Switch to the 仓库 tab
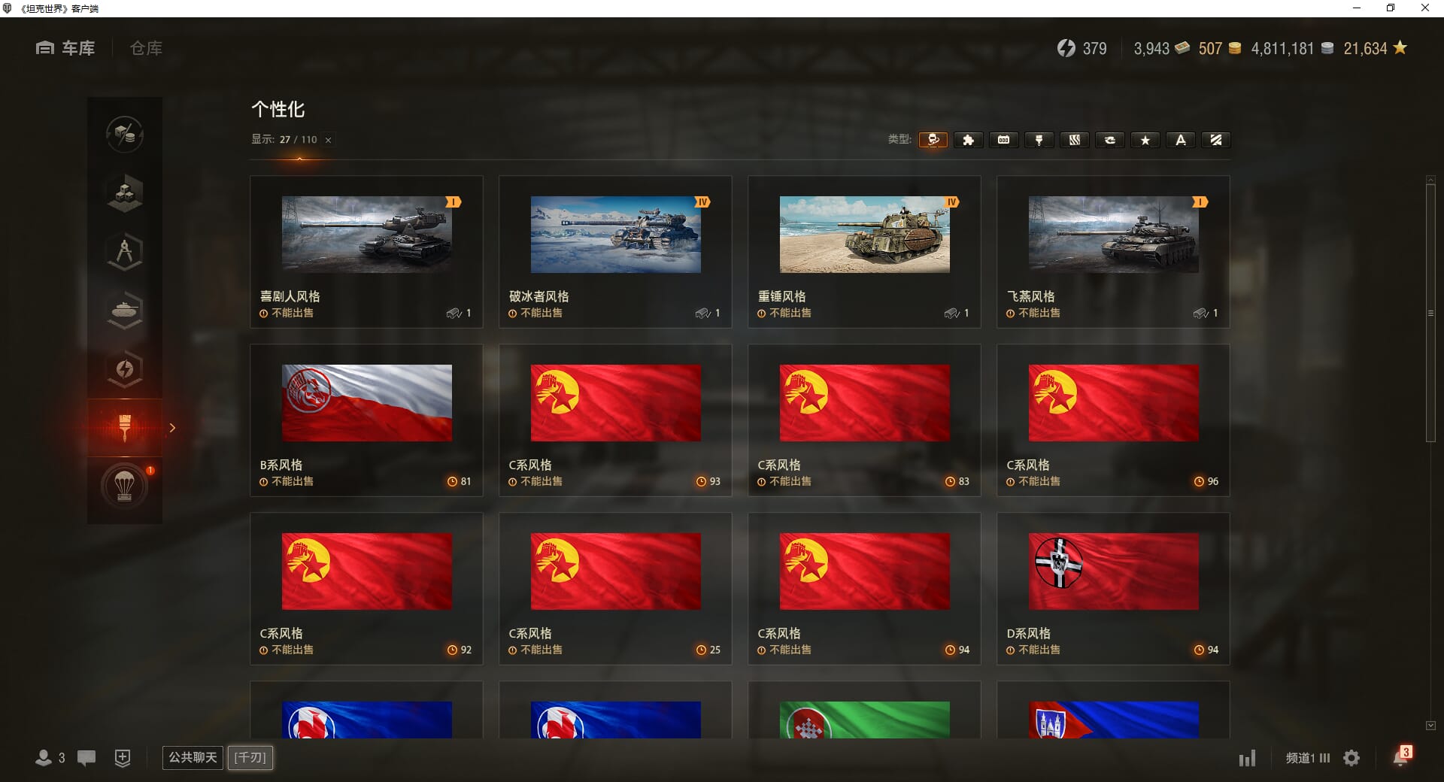Image resolution: width=1444 pixels, height=782 pixels. [146, 48]
